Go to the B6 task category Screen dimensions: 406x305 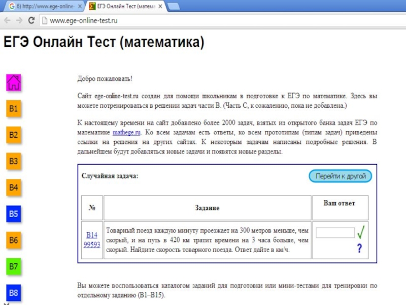14,240
